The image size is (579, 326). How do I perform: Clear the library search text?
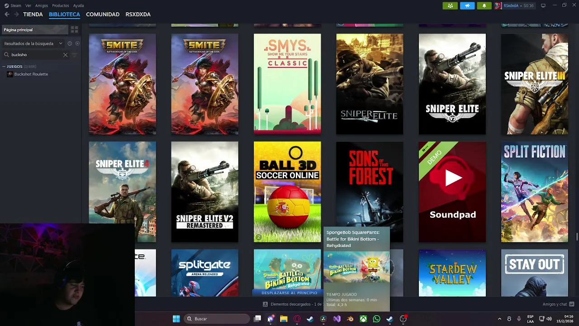tap(65, 55)
